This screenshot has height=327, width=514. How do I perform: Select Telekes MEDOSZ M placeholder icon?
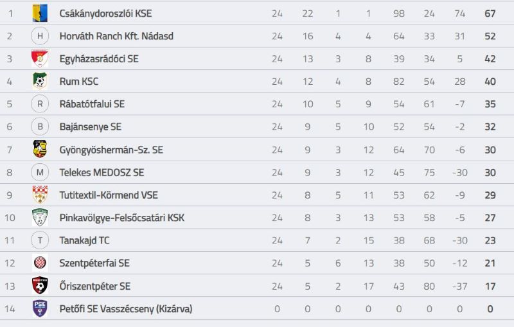(40, 172)
